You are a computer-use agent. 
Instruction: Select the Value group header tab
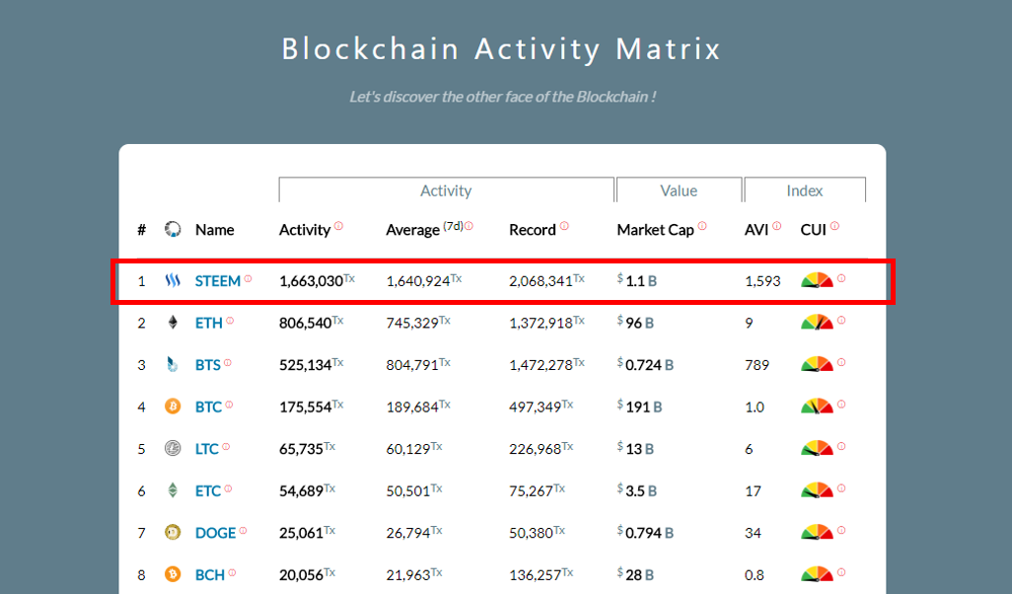click(x=679, y=190)
